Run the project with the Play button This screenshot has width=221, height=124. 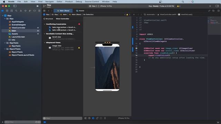tap(38, 6)
